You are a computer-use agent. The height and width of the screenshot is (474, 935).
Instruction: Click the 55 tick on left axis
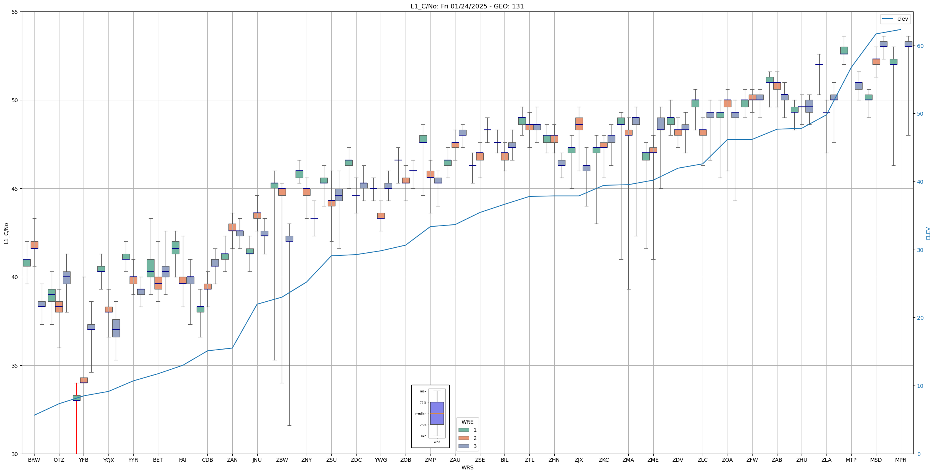[15, 12]
